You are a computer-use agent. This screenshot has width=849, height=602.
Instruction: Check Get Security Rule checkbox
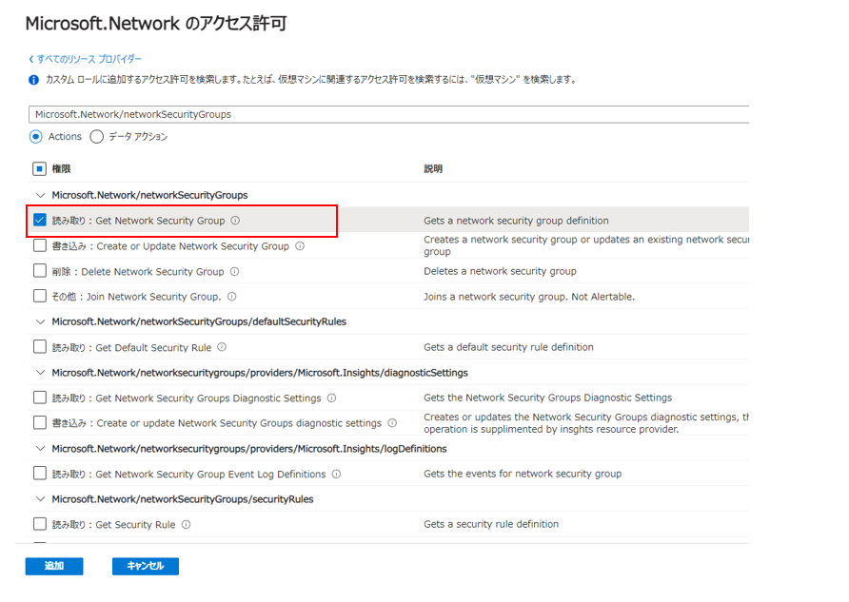point(40,524)
